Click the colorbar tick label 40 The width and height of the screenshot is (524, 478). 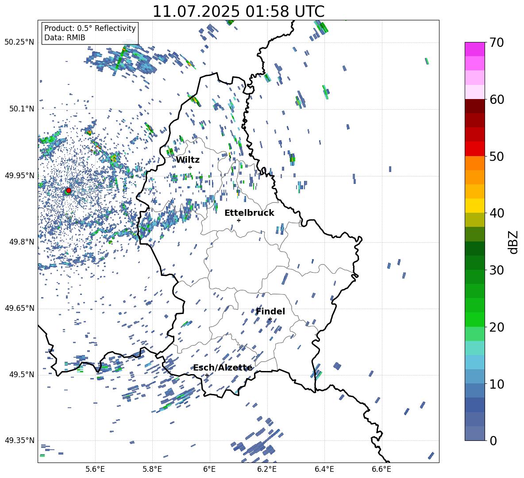coord(497,213)
